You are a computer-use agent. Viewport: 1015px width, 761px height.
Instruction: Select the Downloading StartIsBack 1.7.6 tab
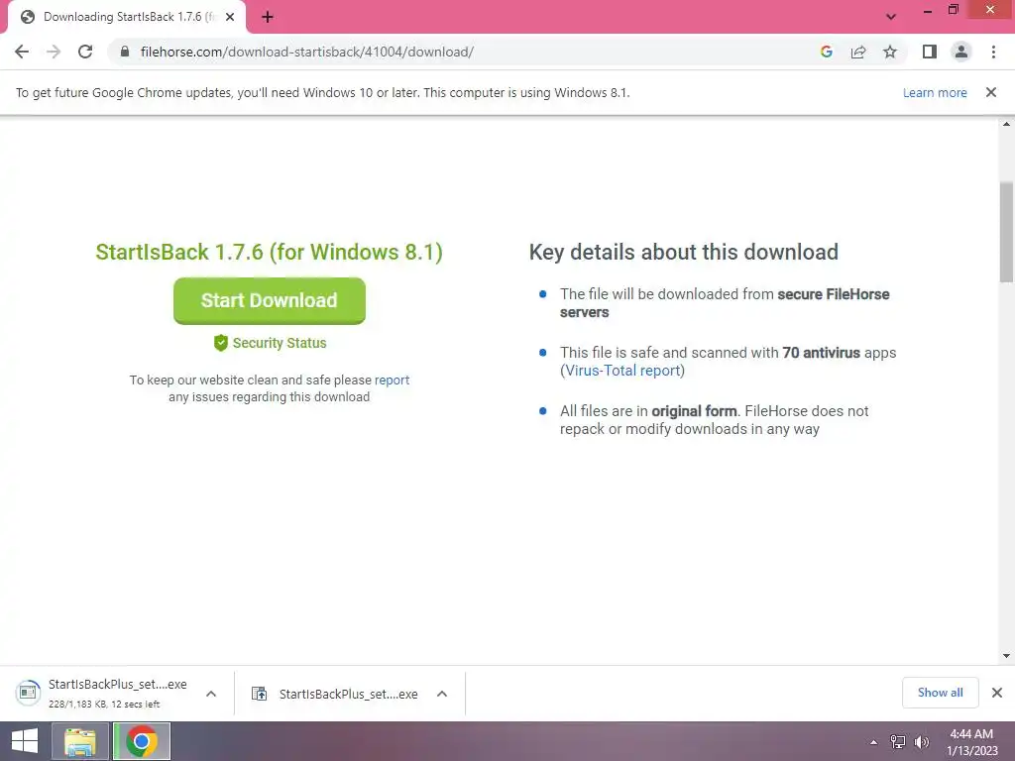click(x=128, y=18)
